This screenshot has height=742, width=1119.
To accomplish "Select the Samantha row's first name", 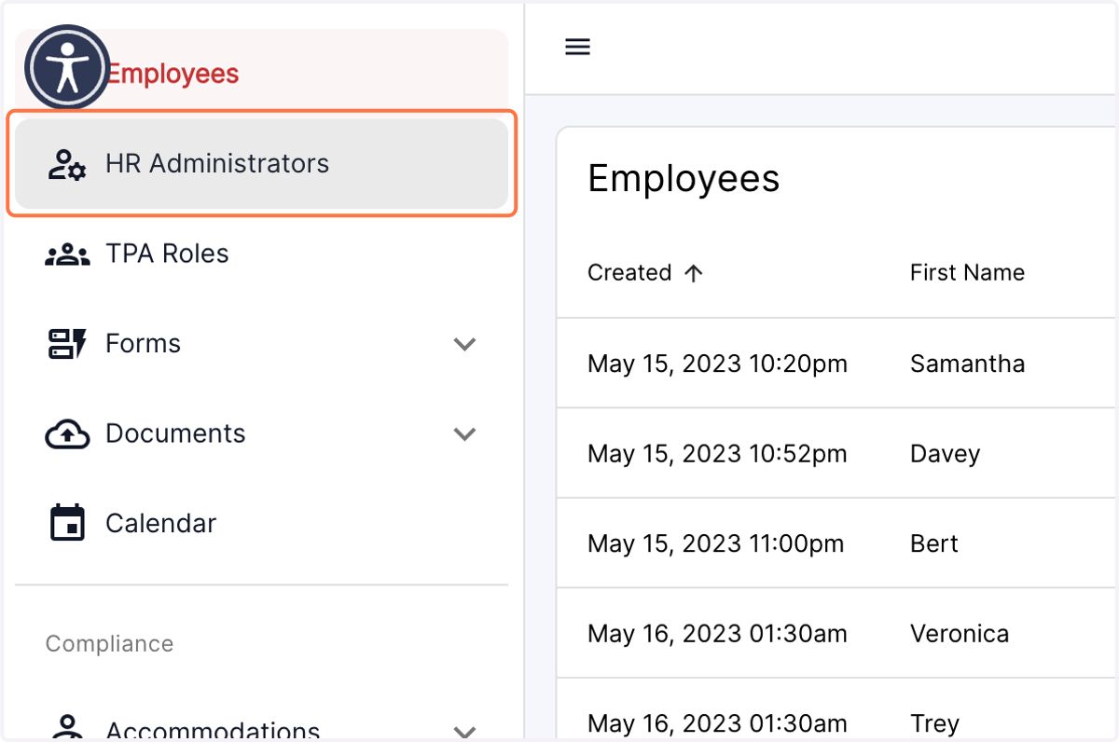I will click(x=967, y=364).
